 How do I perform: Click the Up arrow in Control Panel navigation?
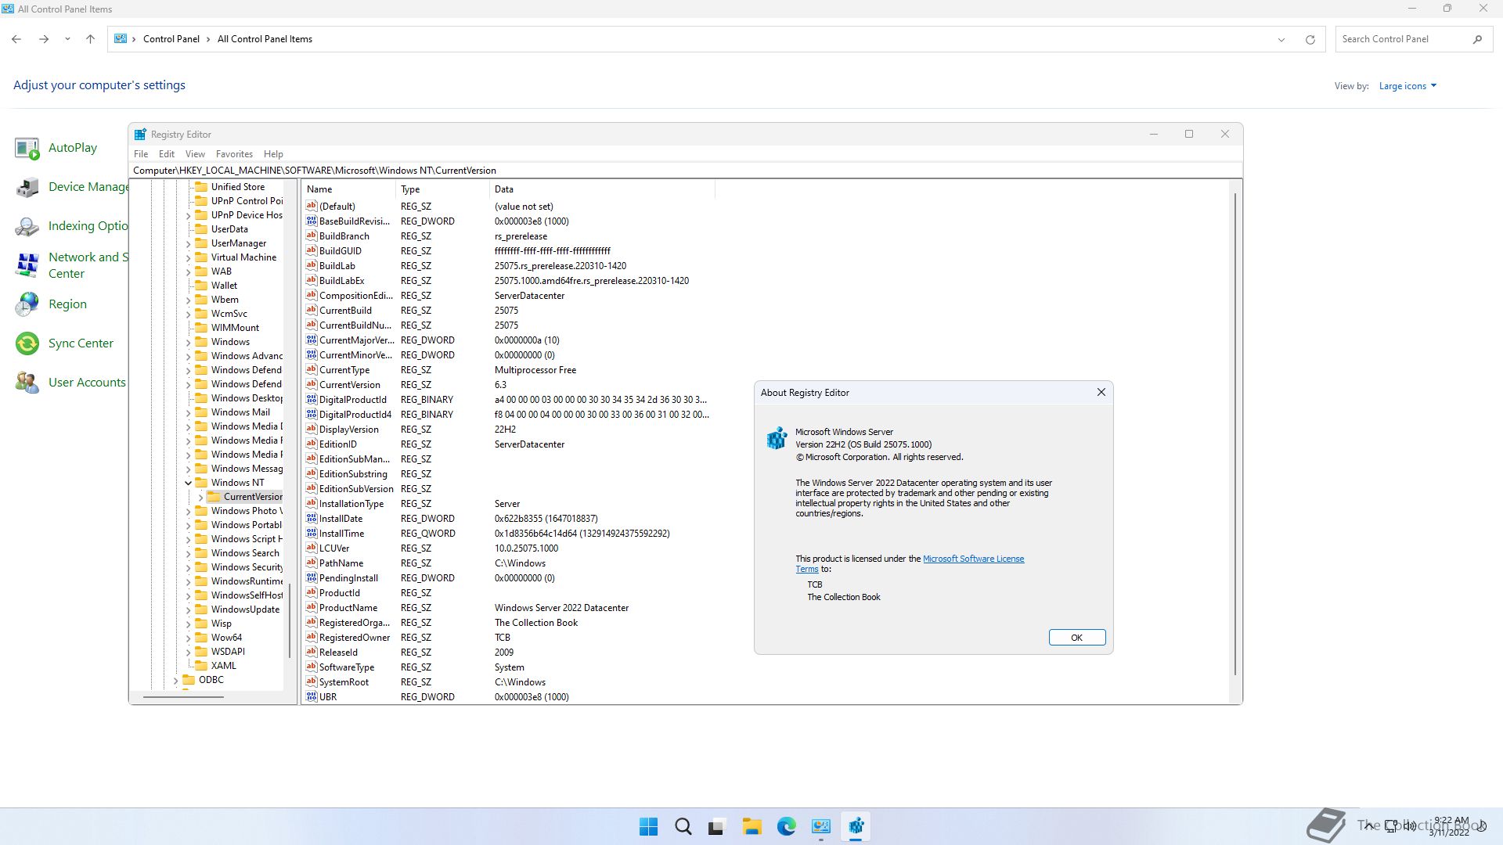click(90, 39)
